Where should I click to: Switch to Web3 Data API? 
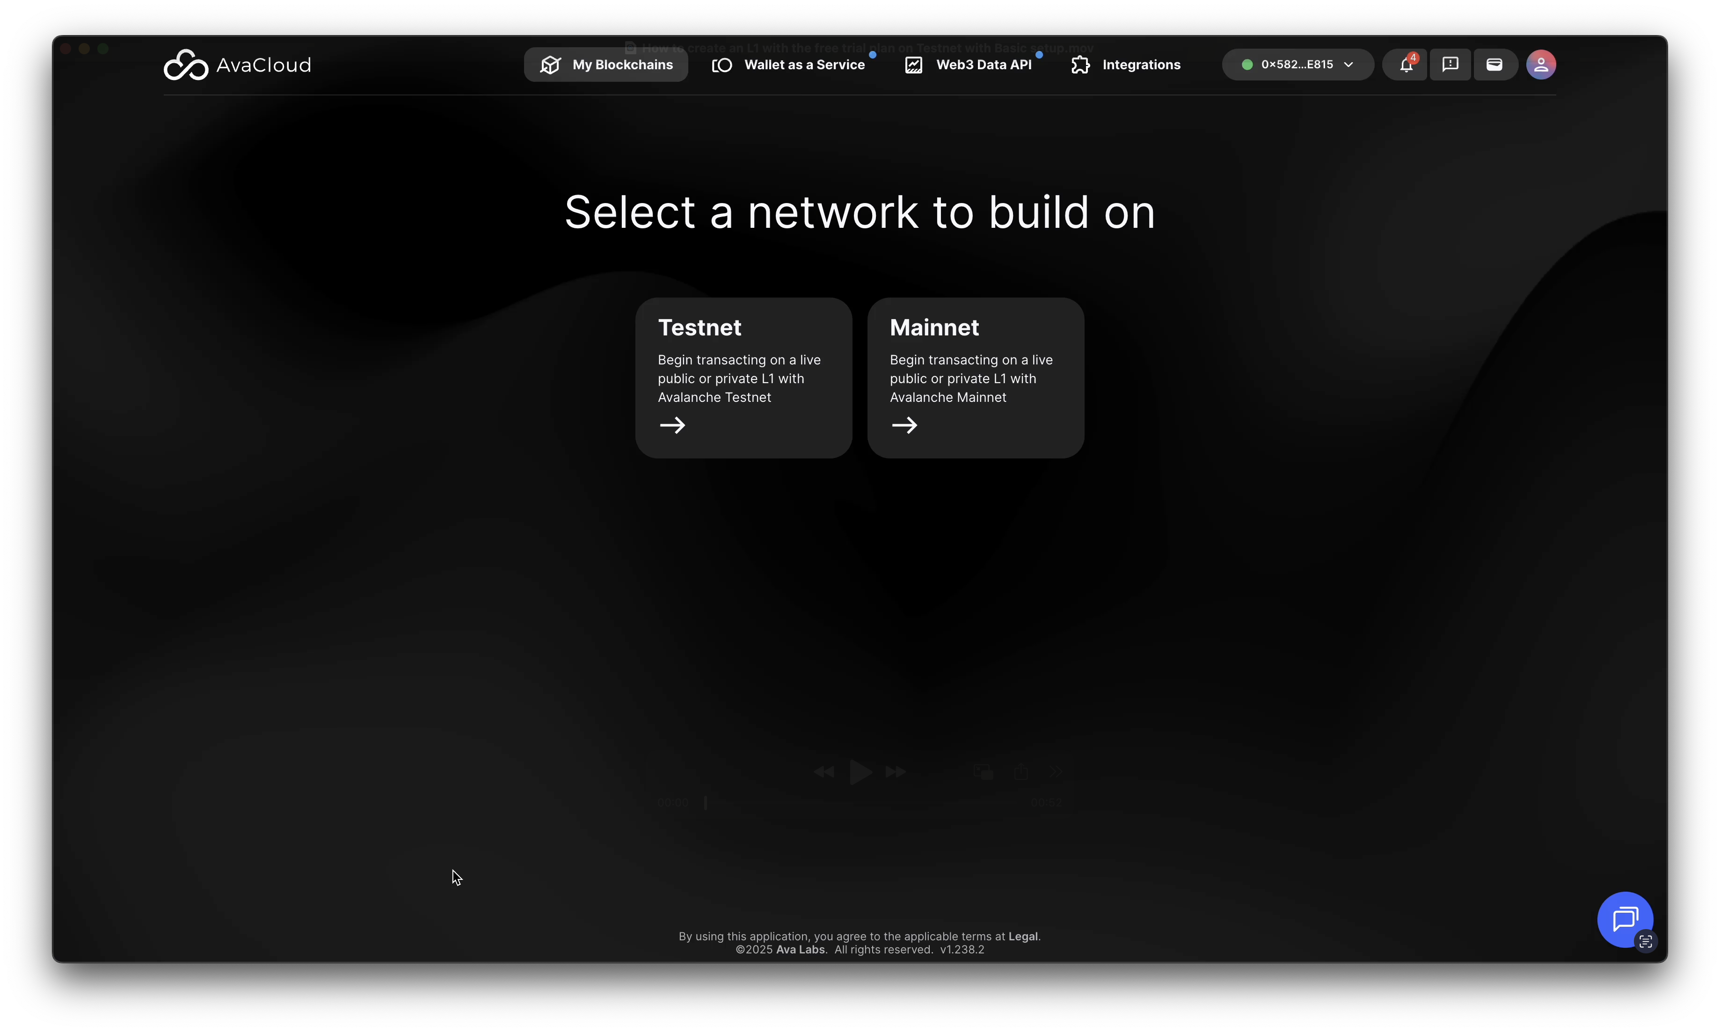(968, 65)
